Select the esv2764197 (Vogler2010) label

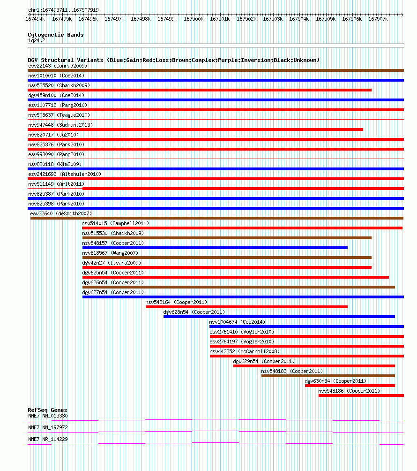pyautogui.click(x=242, y=342)
